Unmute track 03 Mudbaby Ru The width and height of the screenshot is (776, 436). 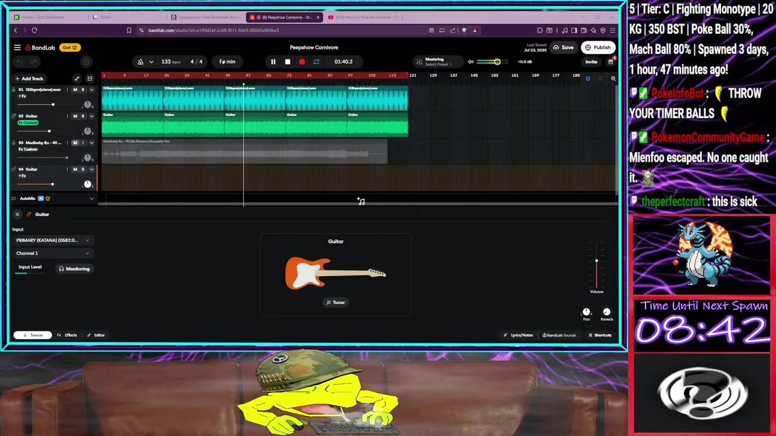[75, 143]
